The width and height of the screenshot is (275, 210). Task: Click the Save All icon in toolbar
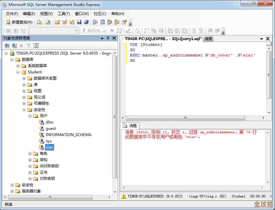pyautogui.click(x=86, y=22)
